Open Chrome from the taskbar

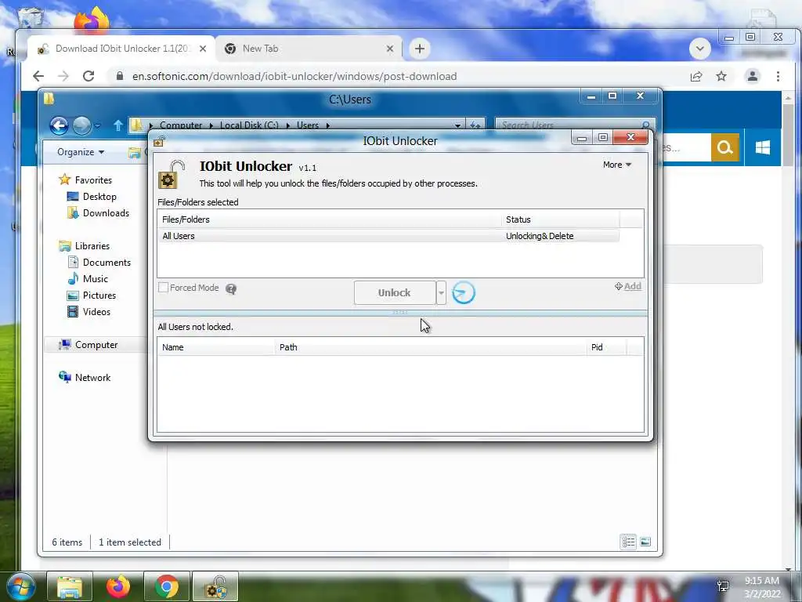click(x=167, y=586)
